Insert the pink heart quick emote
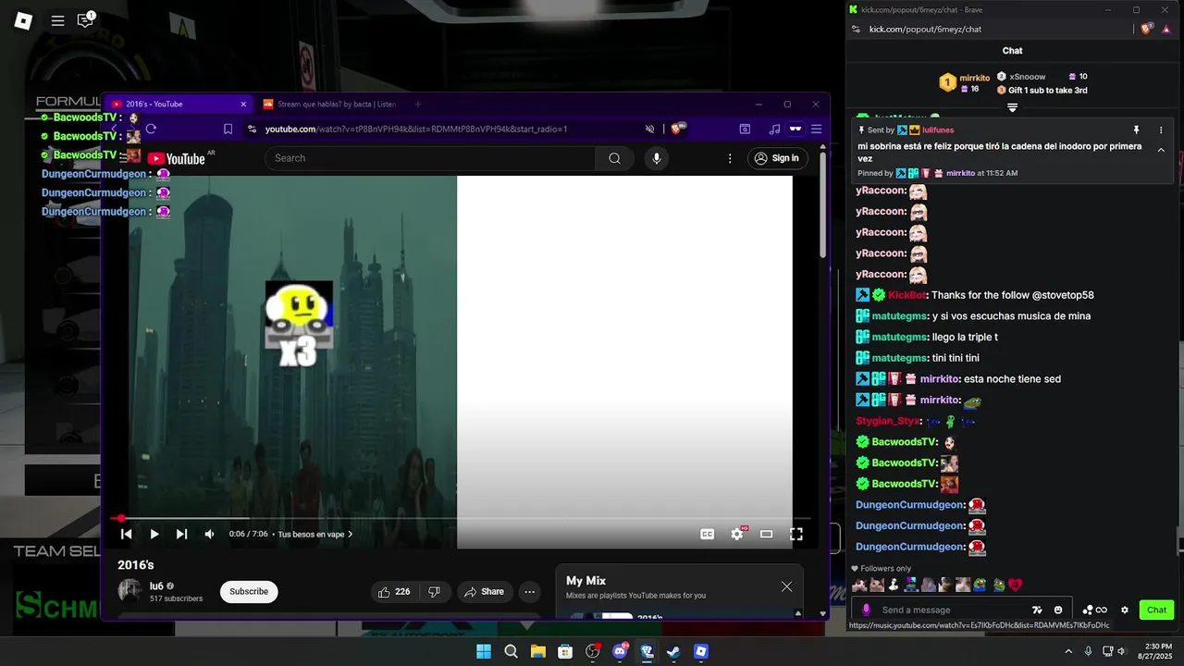The height and width of the screenshot is (666, 1184). coord(1015,585)
